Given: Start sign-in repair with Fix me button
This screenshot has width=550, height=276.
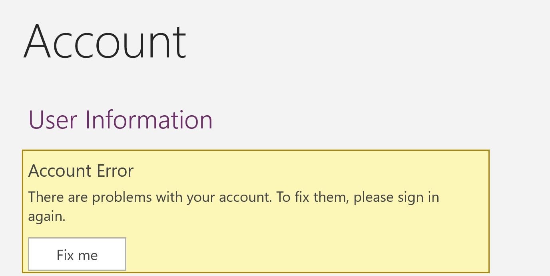Looking at the screenshot, I should [77, 254].
